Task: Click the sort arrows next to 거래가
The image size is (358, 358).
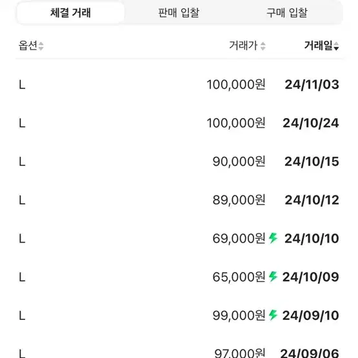Action: 263,46
